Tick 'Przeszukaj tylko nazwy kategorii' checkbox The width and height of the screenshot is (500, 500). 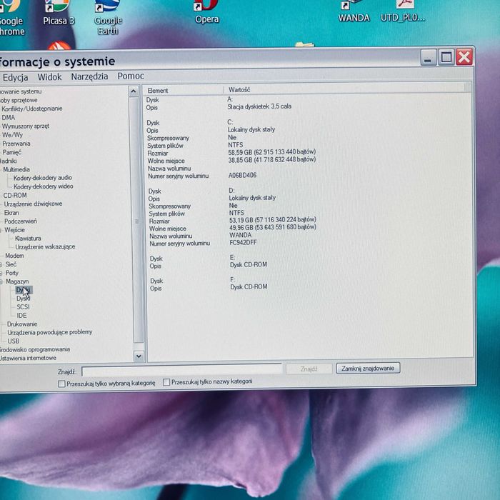click(x=166, y=382)
